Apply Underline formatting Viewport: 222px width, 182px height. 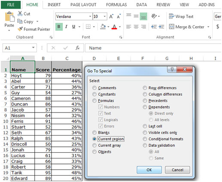point(74,27)
